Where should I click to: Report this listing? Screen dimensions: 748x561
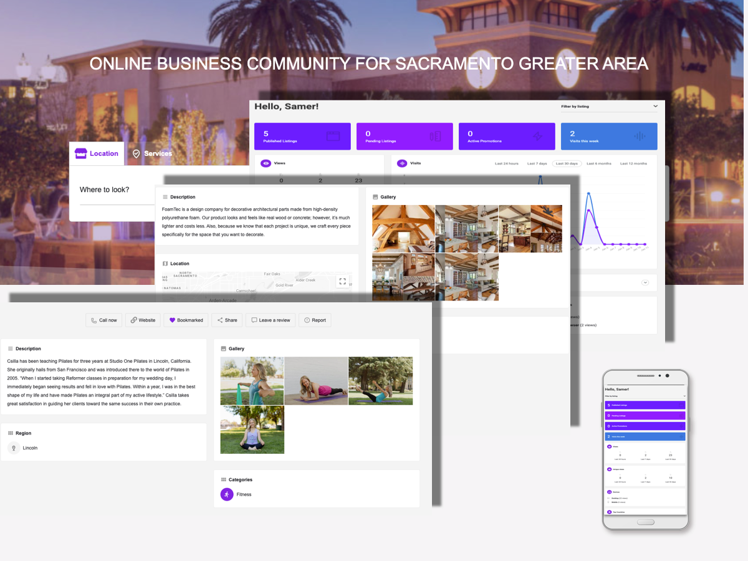pyautogui.click(x=315, y=320)
